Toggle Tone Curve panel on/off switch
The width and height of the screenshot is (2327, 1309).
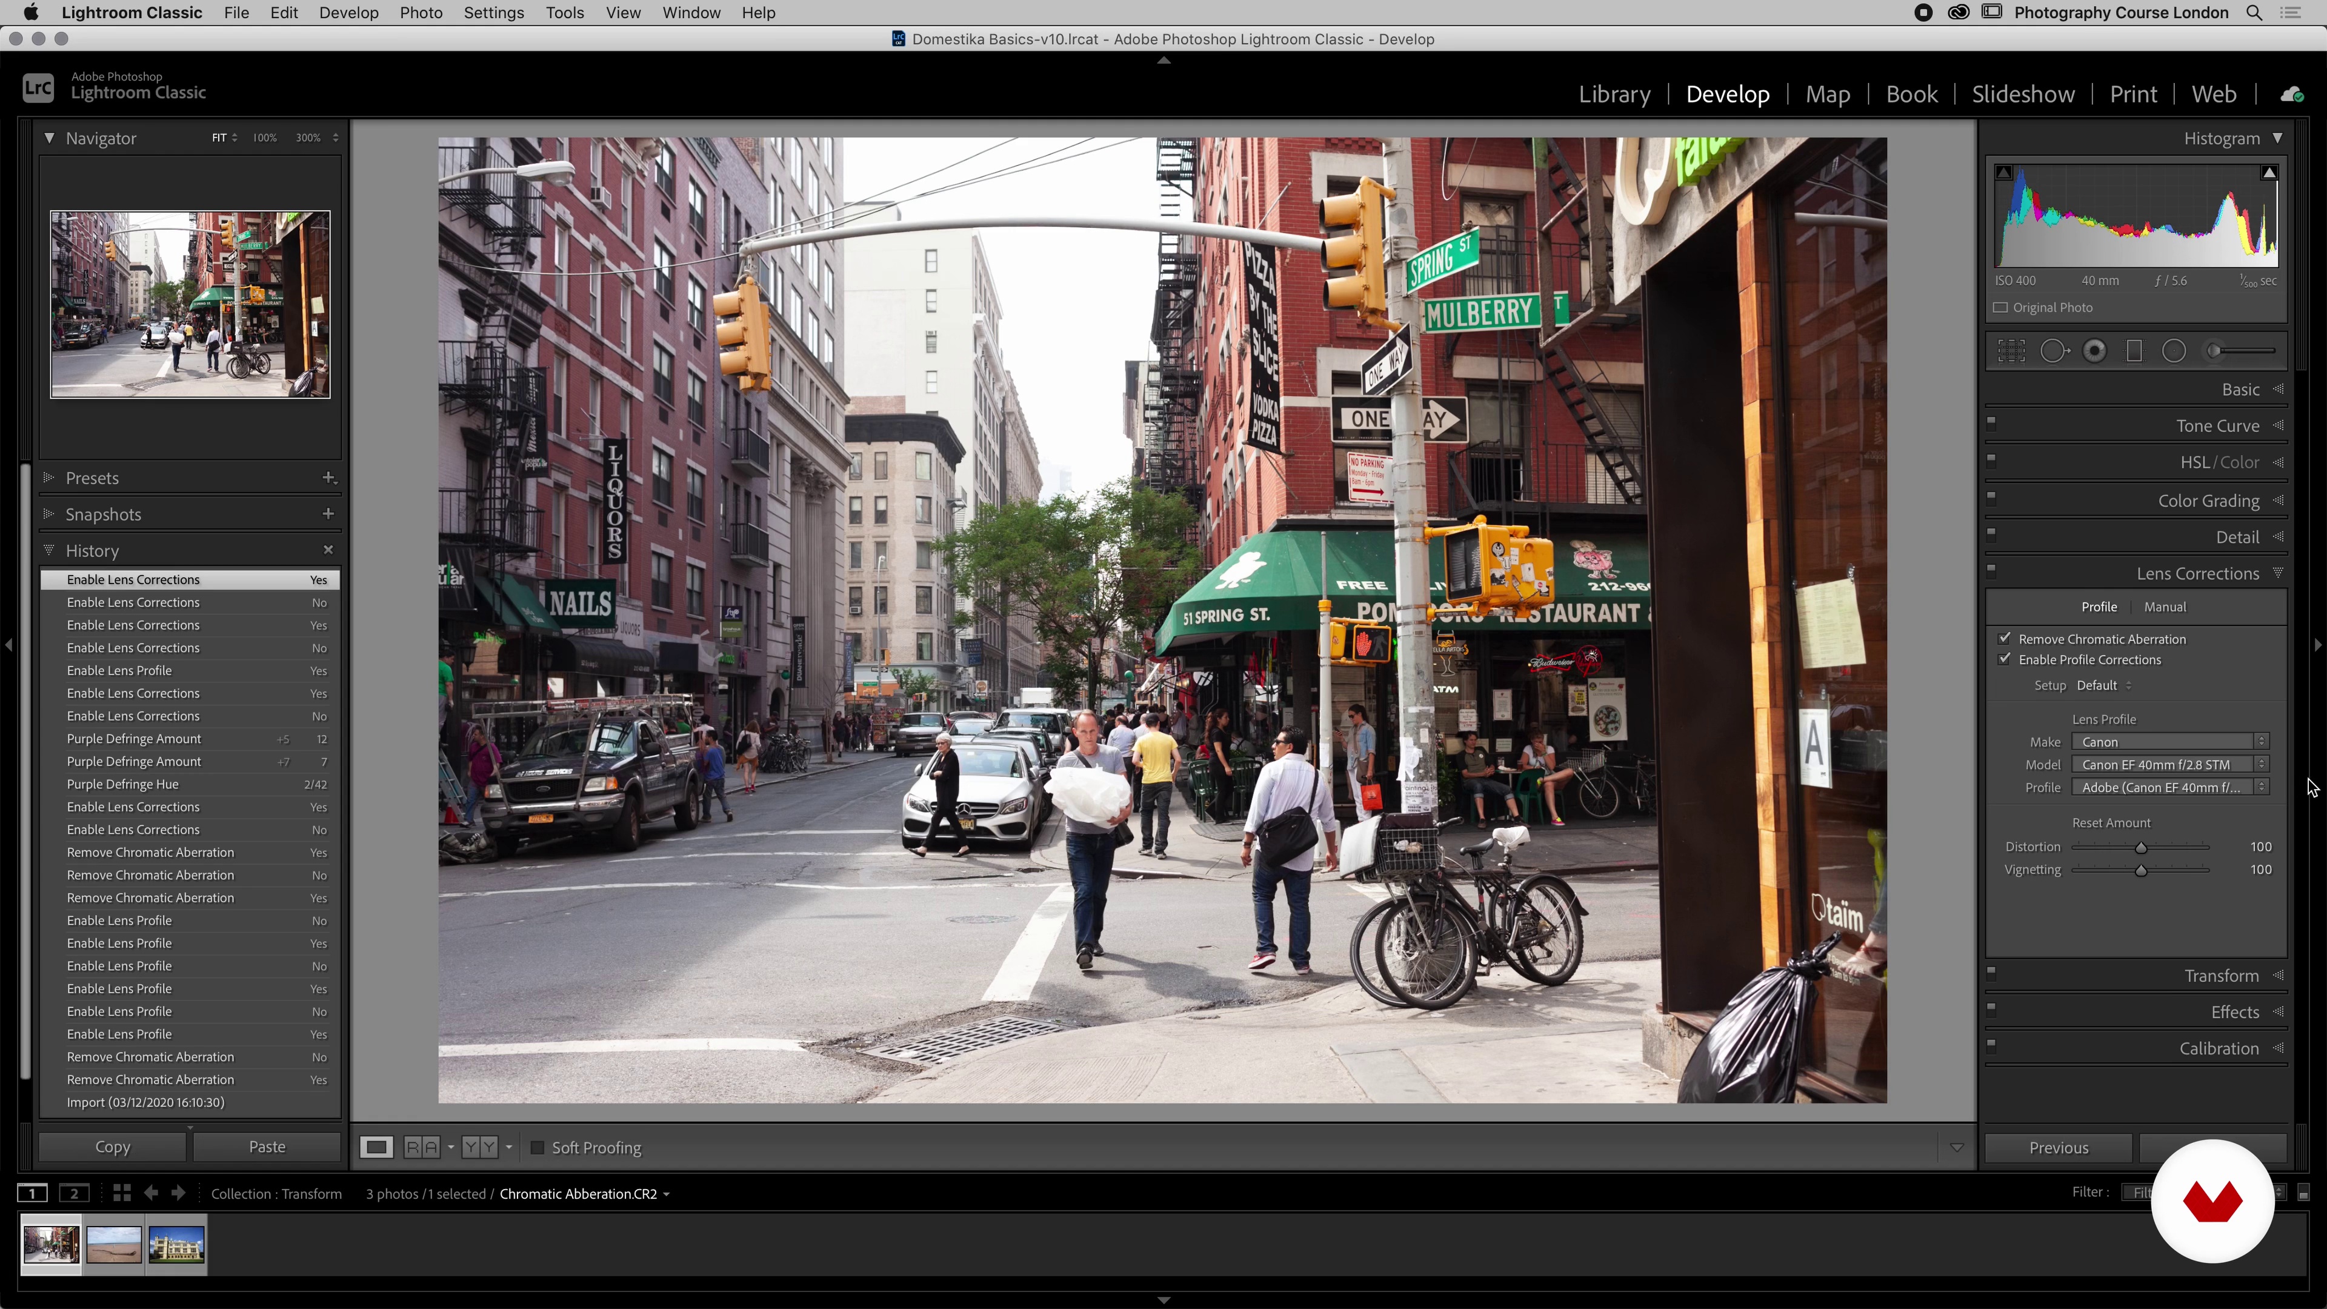point(1992,421)
